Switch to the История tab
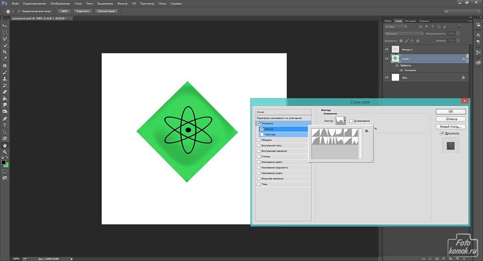The image size is (483, 261). click(410, 21)
